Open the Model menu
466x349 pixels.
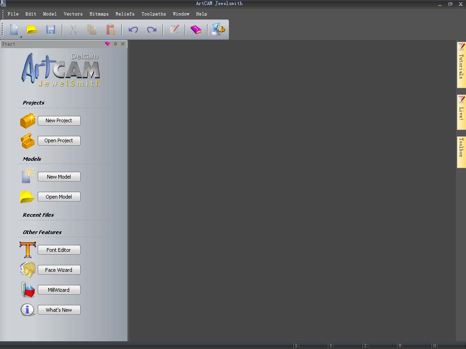click(50, 14)
